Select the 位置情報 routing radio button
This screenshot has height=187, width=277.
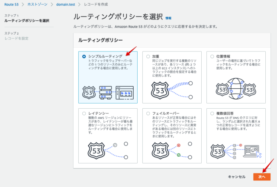(x=212, y=56)
